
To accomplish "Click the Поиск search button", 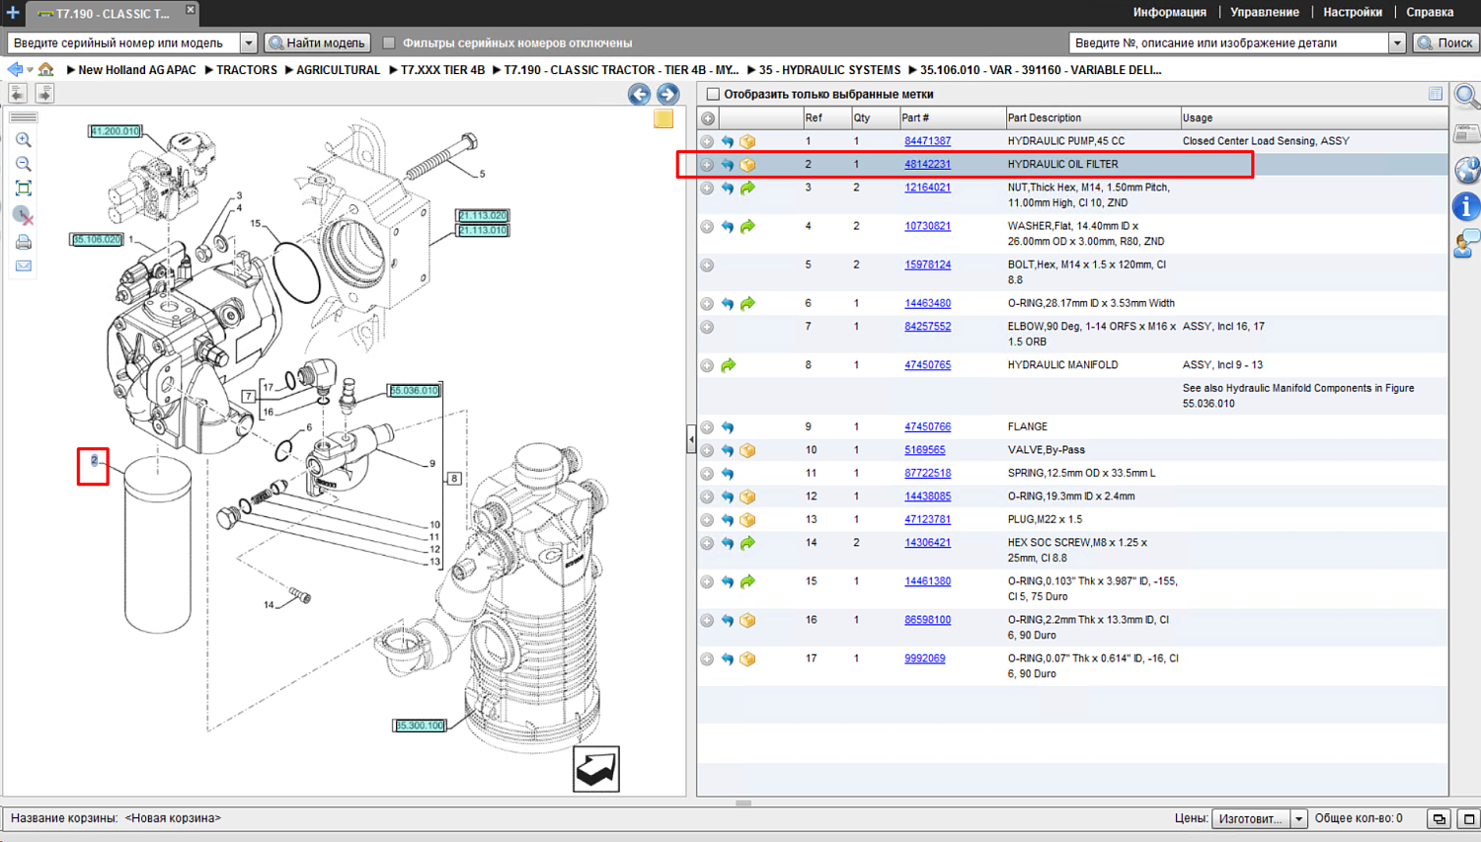I will coord(1445,42).
